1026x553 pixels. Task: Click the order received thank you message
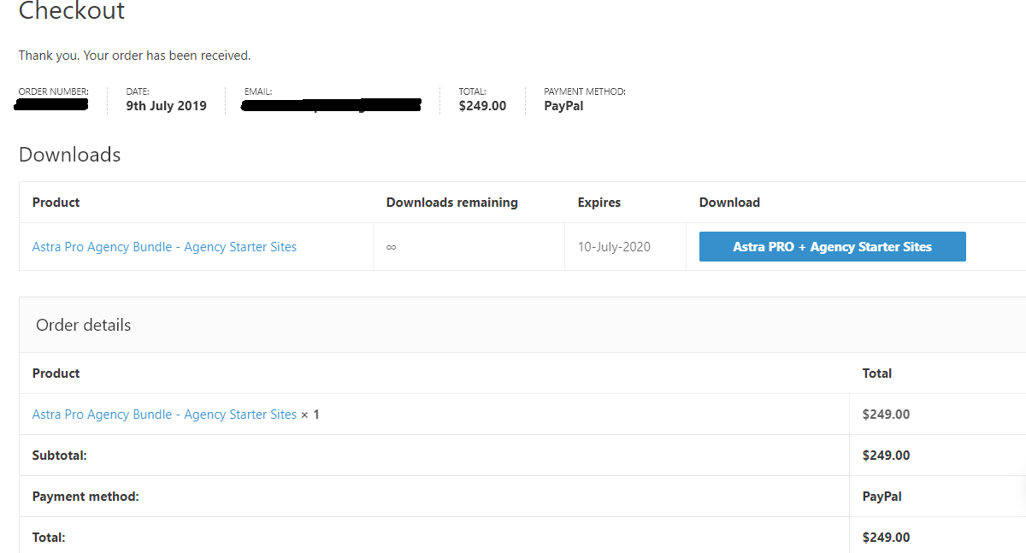(x=134, y=56)
